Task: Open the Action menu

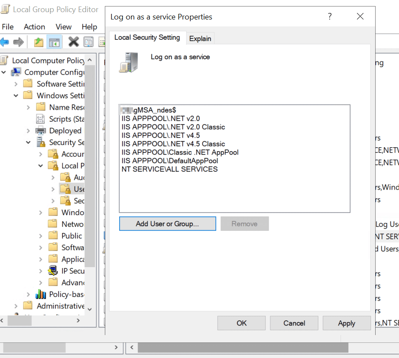Action: click(x=34, y=27)
